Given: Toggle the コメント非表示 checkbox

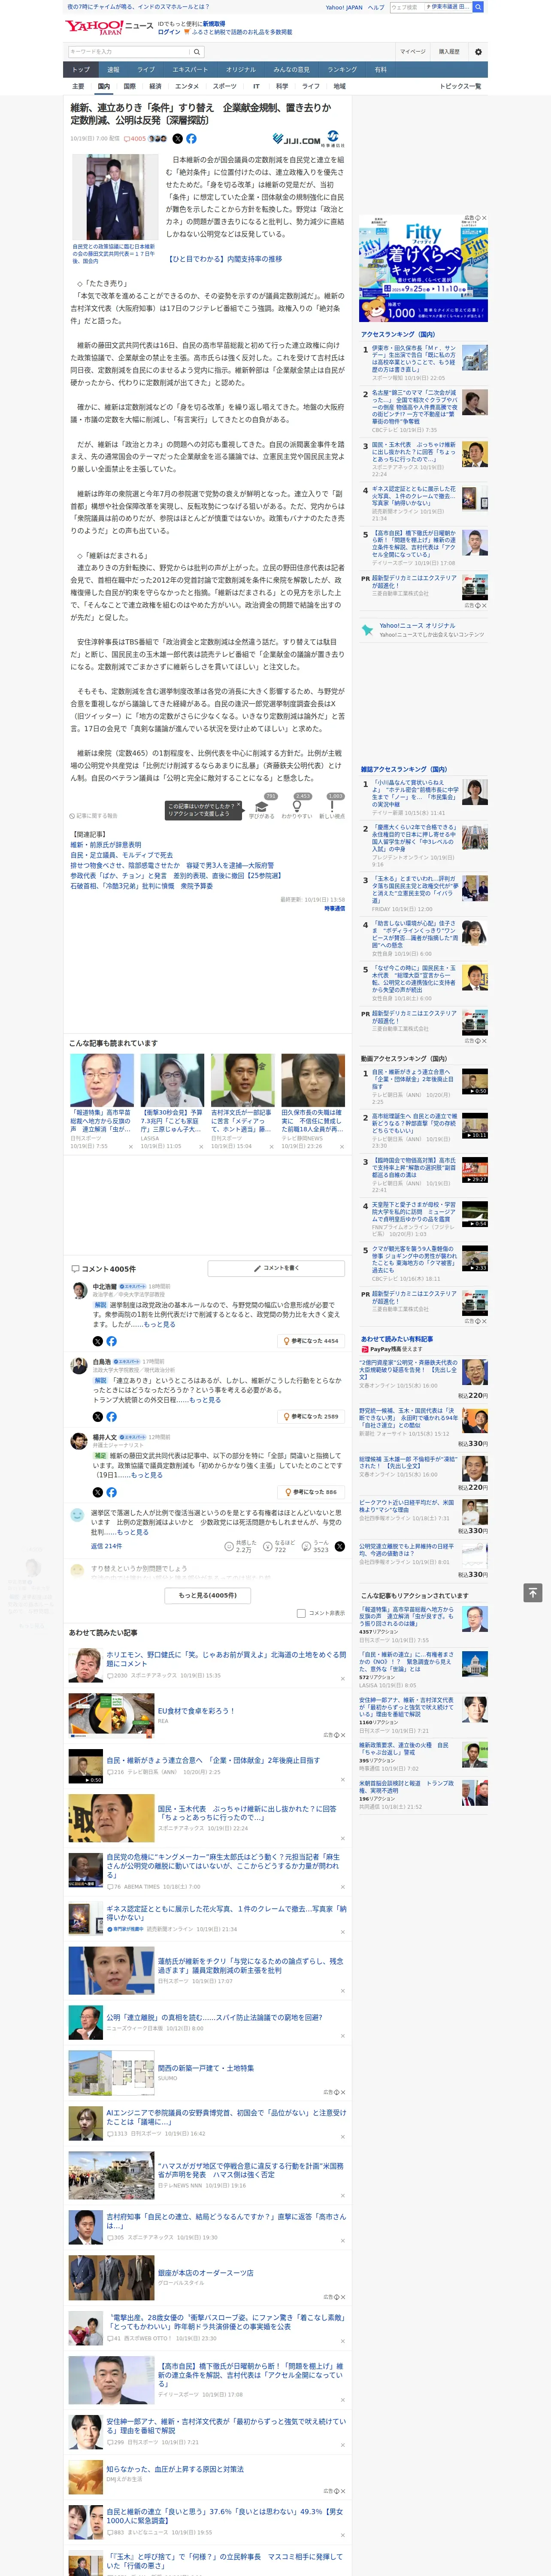Looking at the screenshot, I should [301, 1613].
